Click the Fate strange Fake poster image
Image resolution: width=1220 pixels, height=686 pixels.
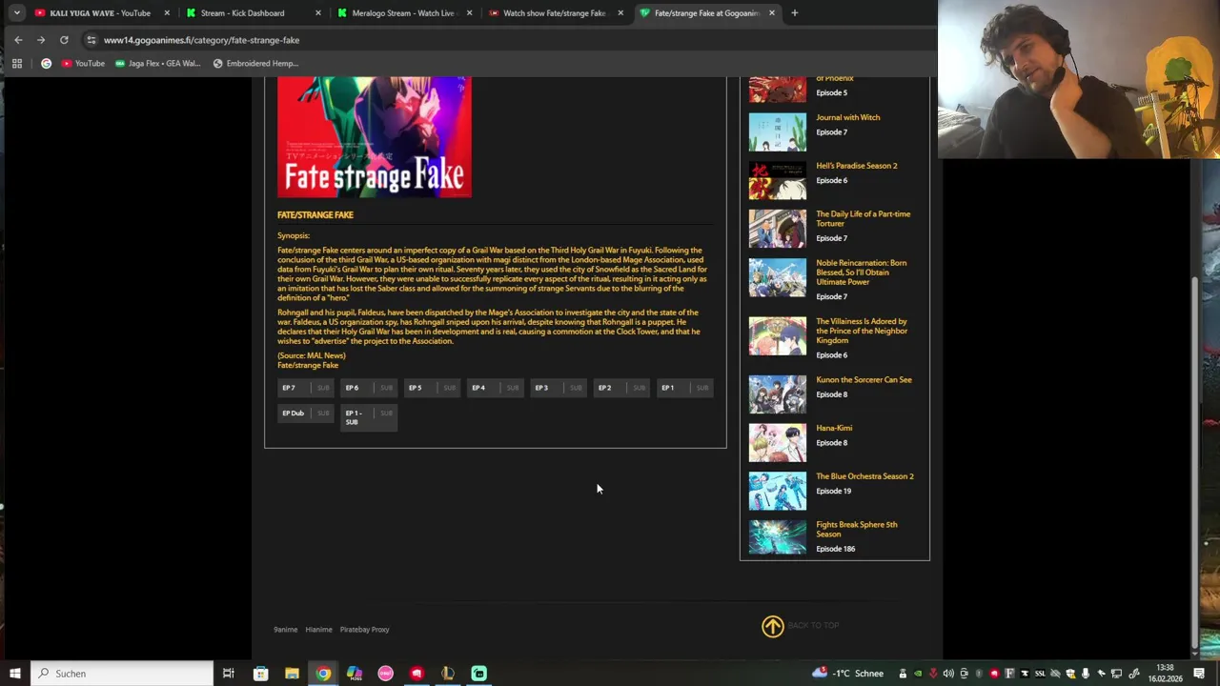coord(375,137)
